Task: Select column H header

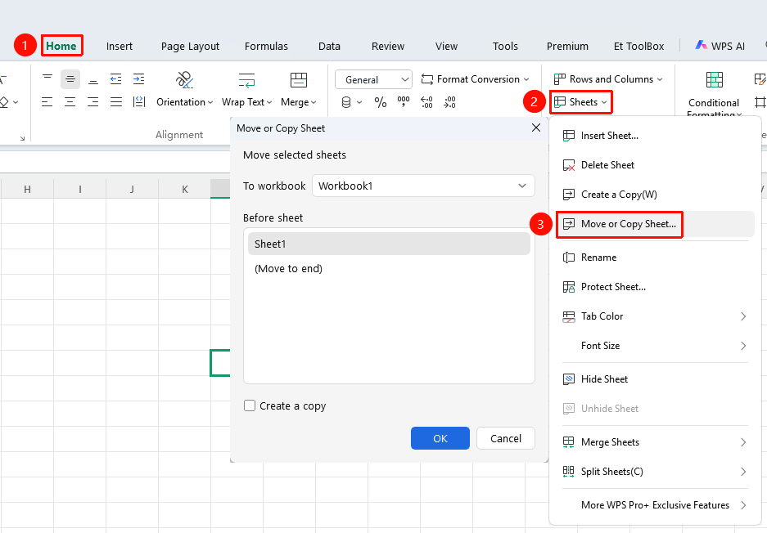Action: (27, 189)
